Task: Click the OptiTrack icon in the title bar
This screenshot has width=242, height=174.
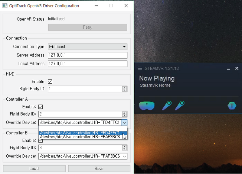Action: click(x=5, y=5)
